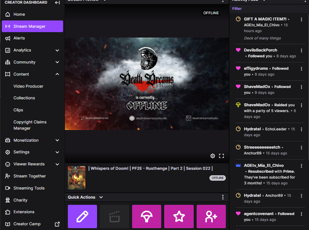The image size is (309, 230).
Task: Open options for ShaveMadOx Followed entry
Action: pyautogui.click(x=301, y=87)
